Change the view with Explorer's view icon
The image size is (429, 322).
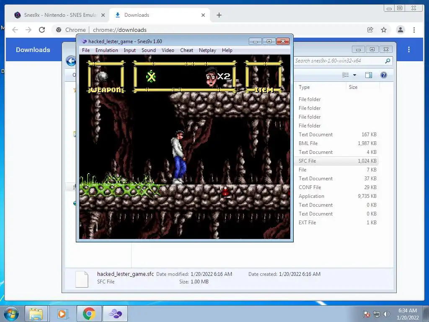pyautogui.click(x=346, y=75)
